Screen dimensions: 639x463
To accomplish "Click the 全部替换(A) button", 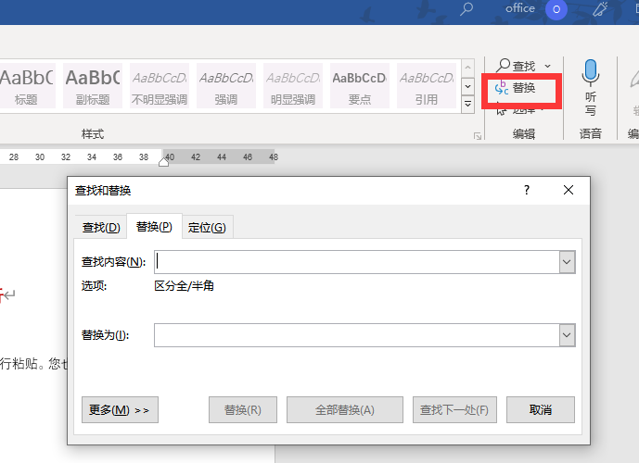I will tap(345, 409).
